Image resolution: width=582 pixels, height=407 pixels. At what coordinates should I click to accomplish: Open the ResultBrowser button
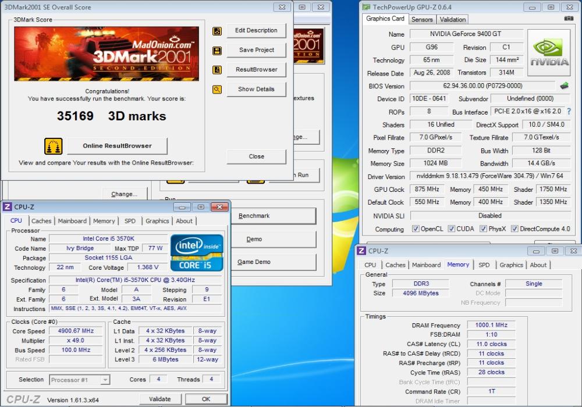[256, 70]
